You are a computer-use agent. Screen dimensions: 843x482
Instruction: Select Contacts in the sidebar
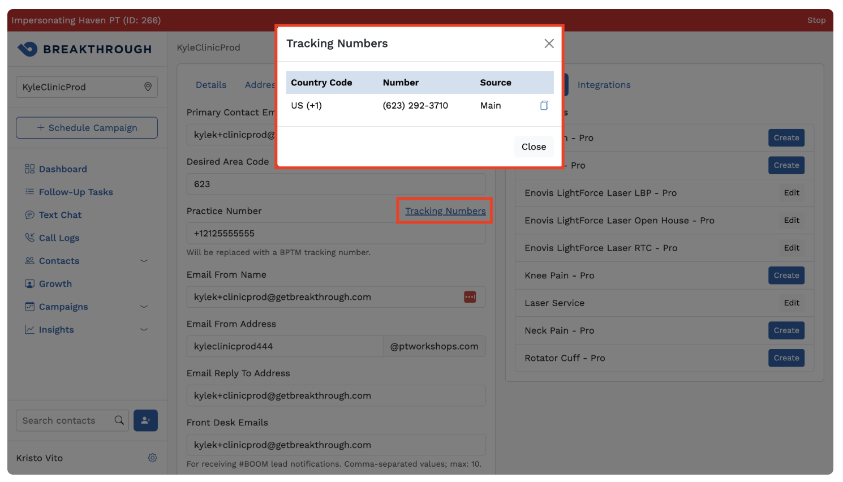click(59, 261)
